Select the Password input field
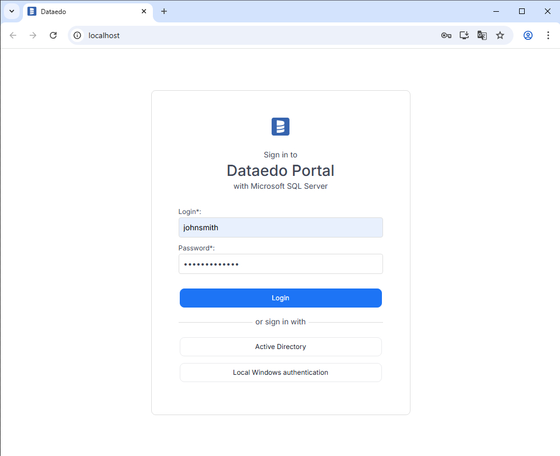 point(280,264)
